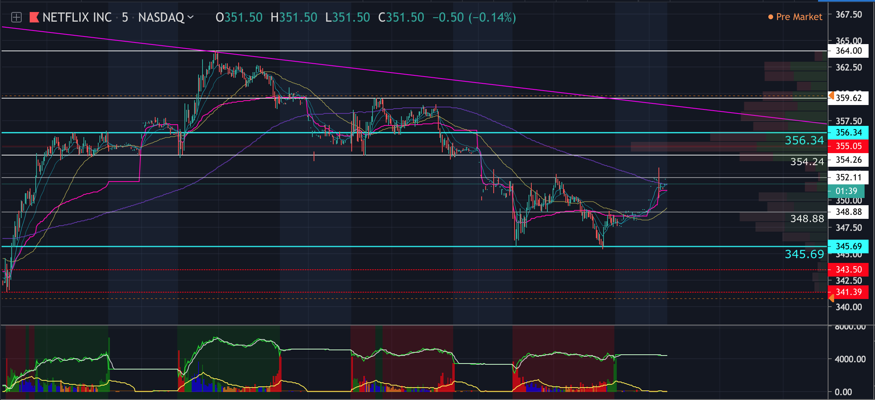
Task: Click the 352.11 price axis label
Action: tap(848, 177)
